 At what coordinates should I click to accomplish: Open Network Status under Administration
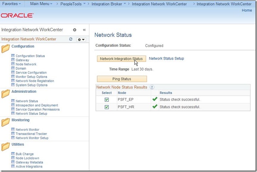[27, 101]
